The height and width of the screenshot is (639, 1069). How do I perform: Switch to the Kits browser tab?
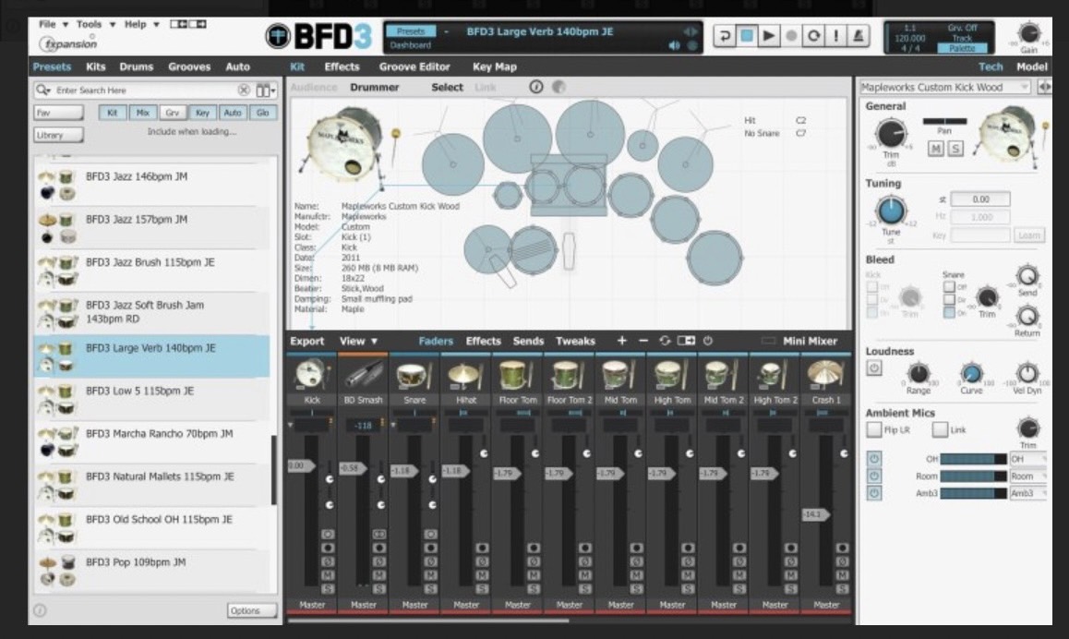coord(95,66)
